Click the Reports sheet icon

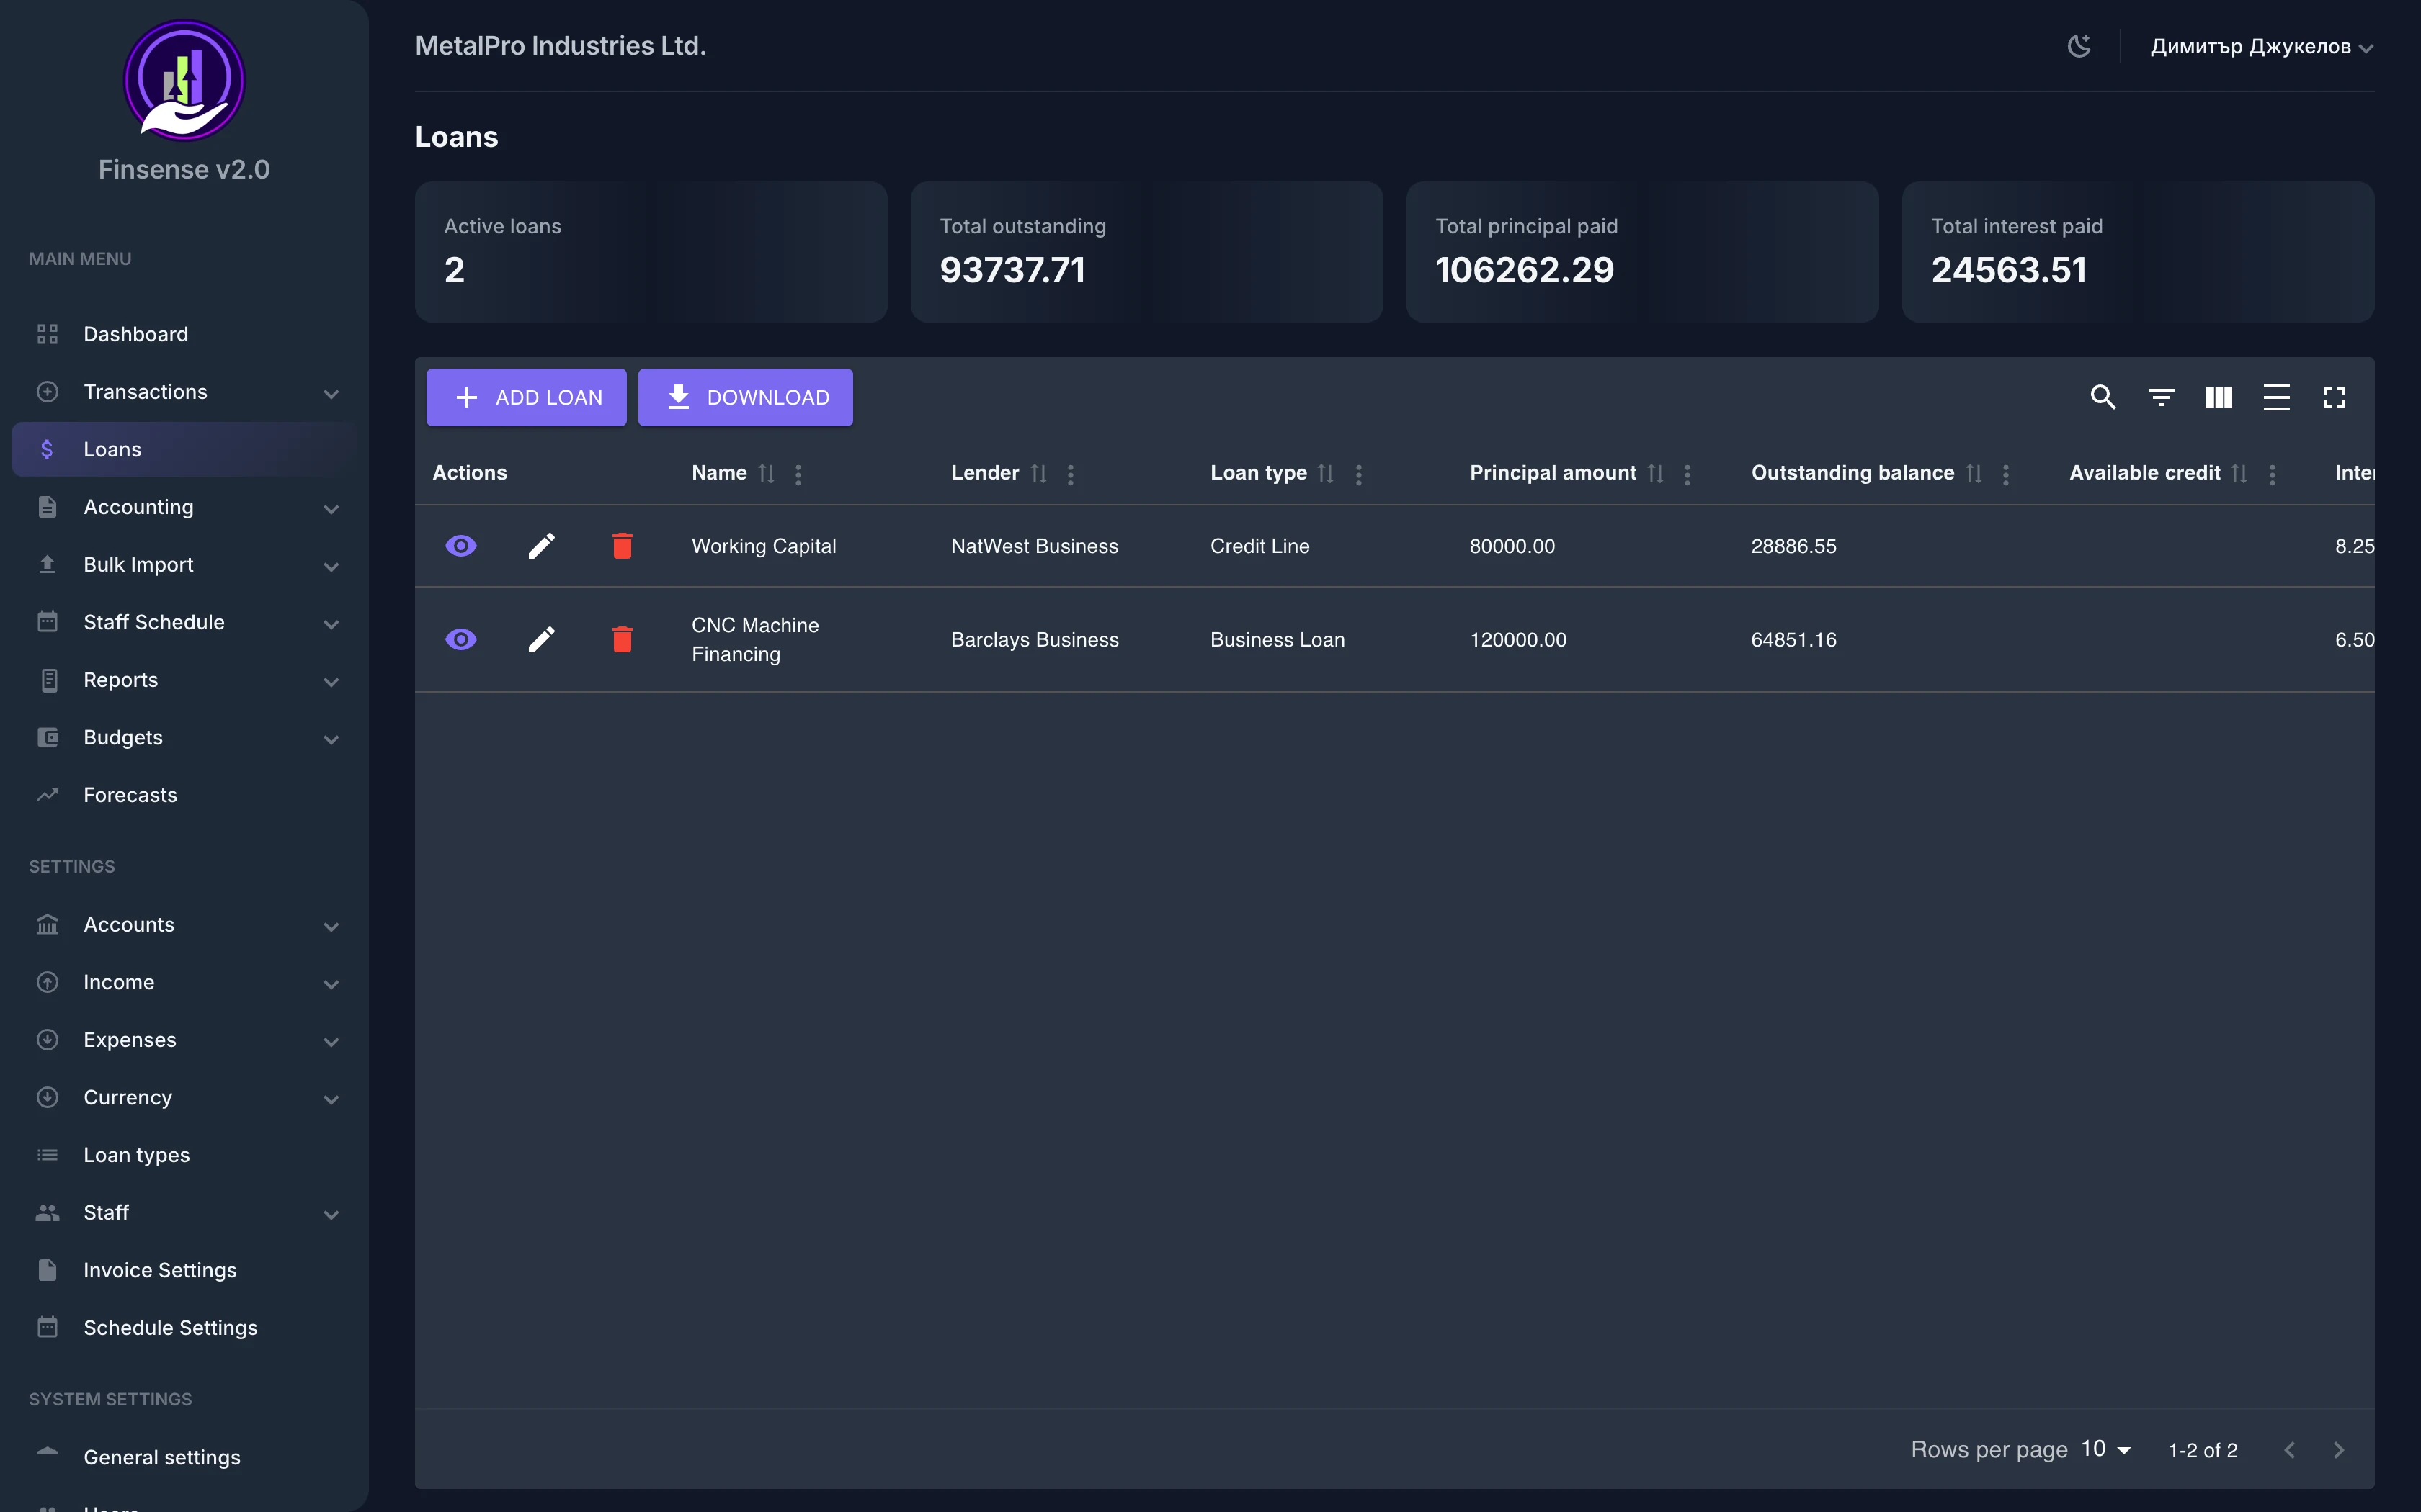coord(49,680)
